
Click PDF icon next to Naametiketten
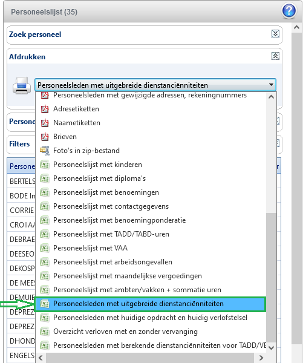coord(44,123)
